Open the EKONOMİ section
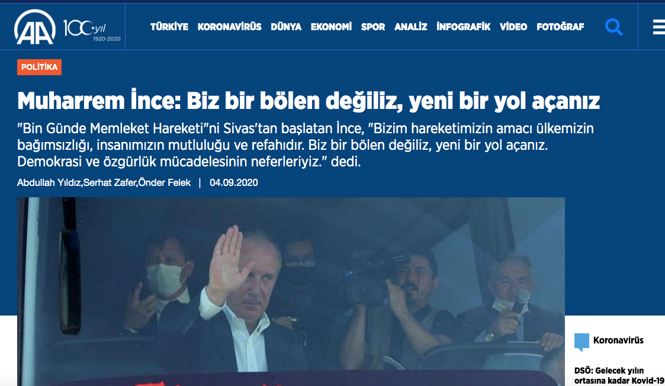Viewport: 665px width, 386px height. pyautogui.click(x=331, y=27)
